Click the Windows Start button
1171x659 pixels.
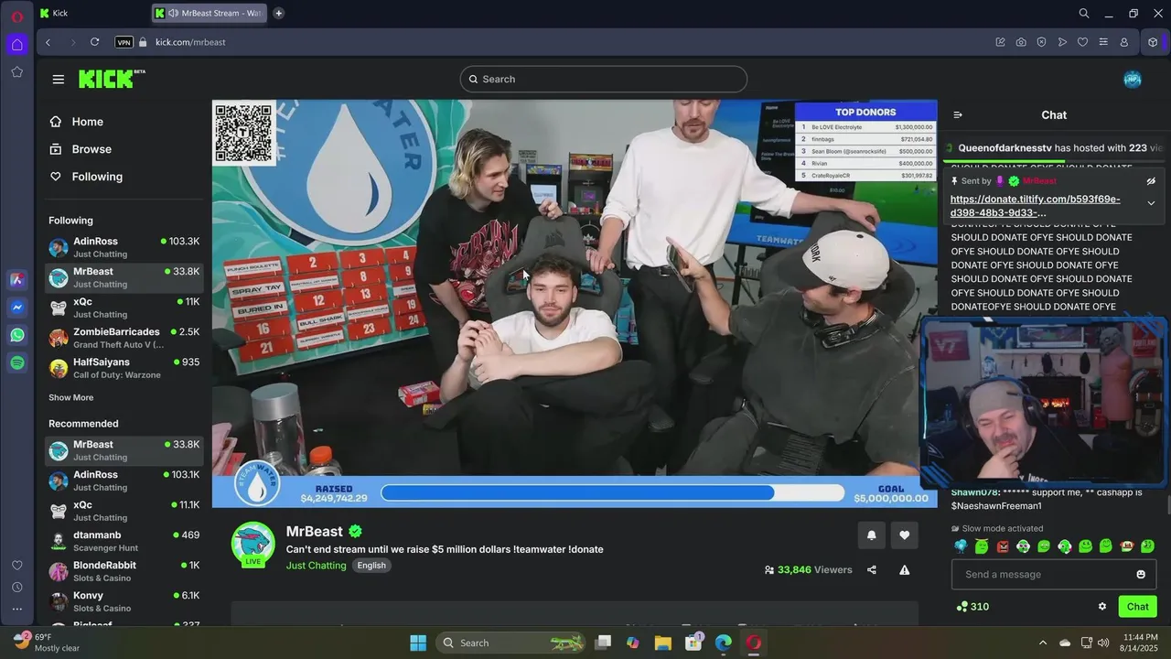point(418,643)
